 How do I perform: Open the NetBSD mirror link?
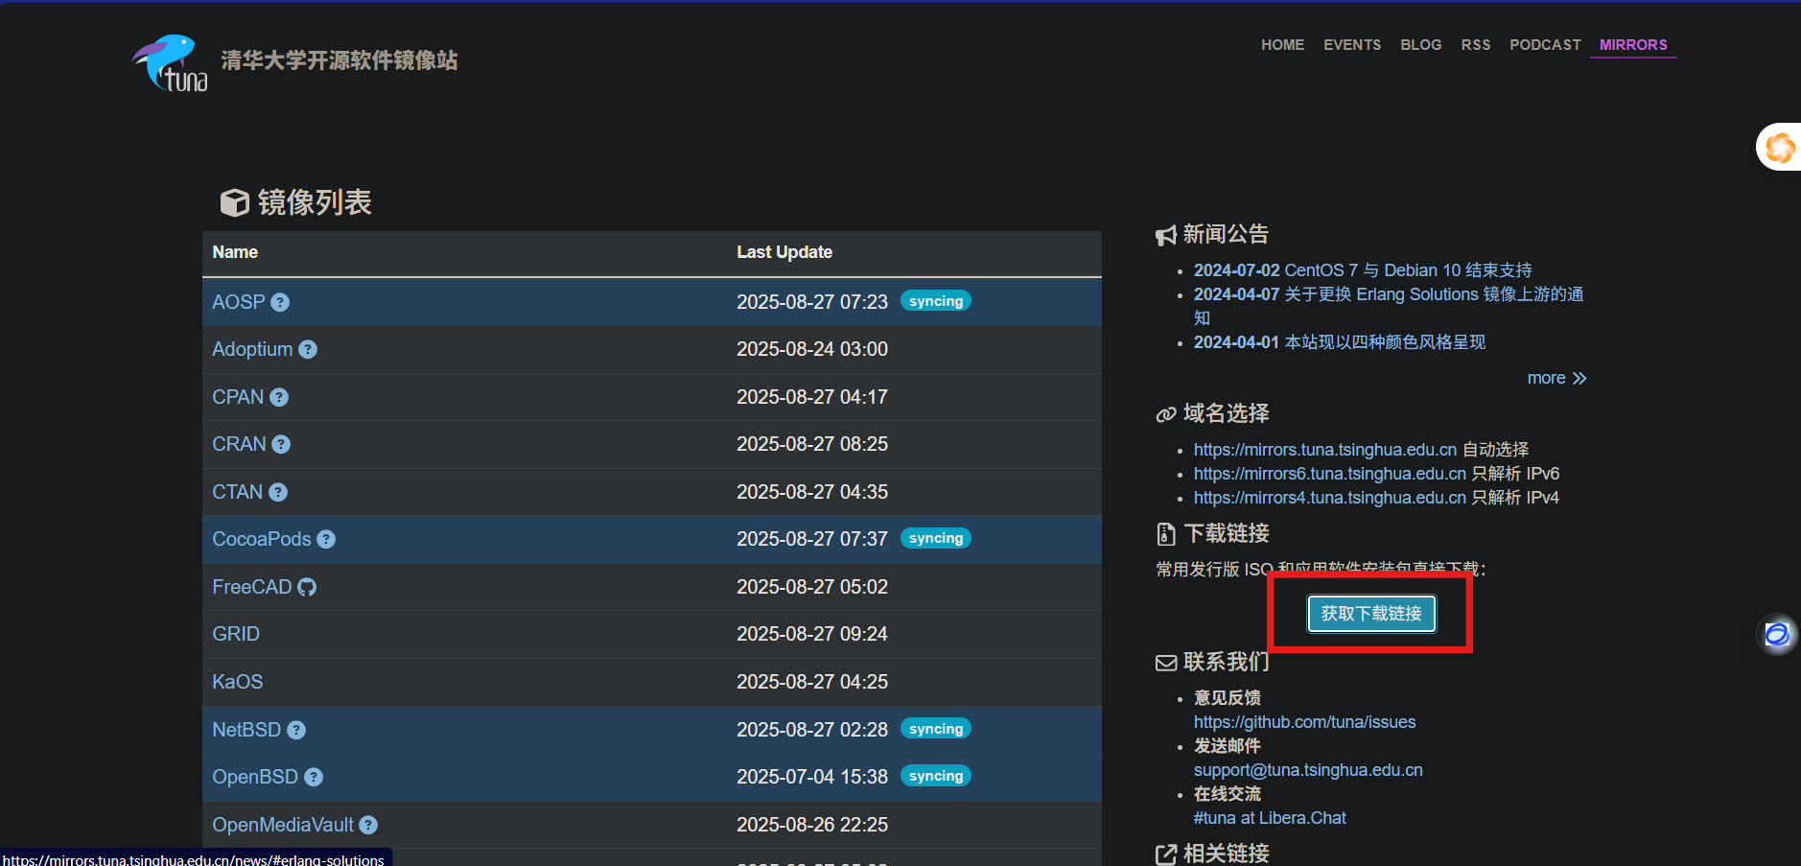pos(246,730)
